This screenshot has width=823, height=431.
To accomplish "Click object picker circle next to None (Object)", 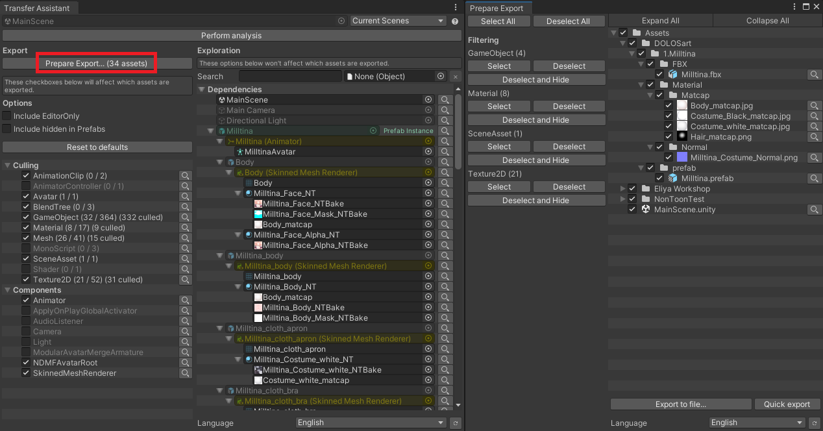I will click(441, 77).
